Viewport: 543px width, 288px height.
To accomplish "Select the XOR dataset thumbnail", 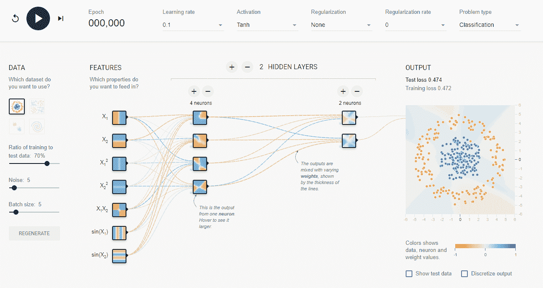I will [37, 106].
